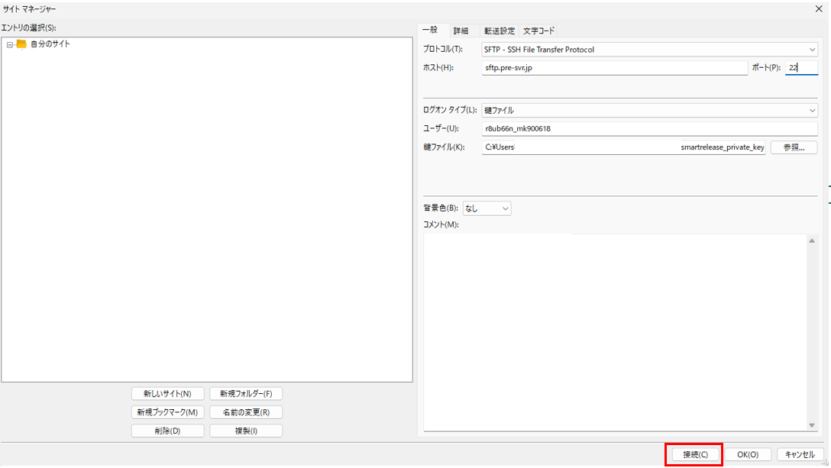Click the キャンセル button
The image size is (831, 468).
[x=800, y=454]
